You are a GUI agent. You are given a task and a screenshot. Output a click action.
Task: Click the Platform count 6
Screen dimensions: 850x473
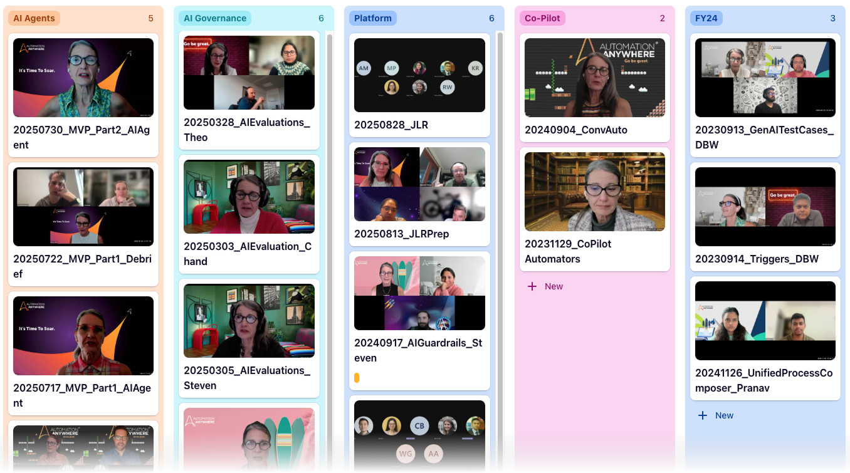(491, 18)
